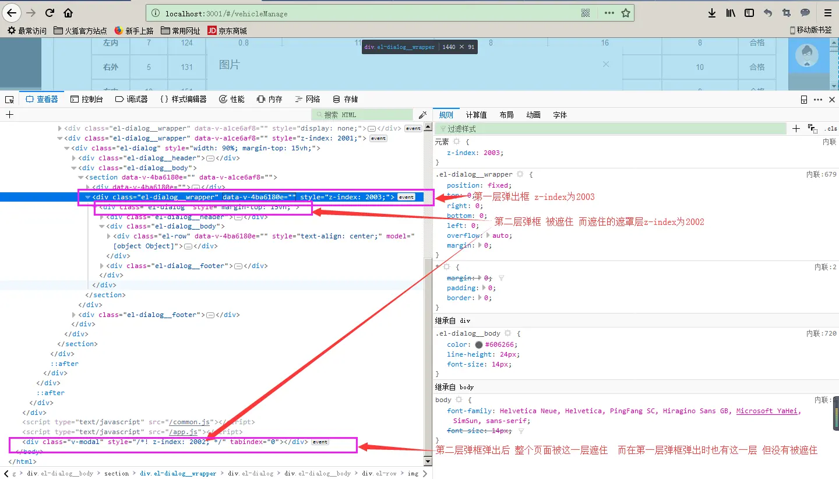Collapse the el-dialog width: 90% node
The image size is (839, 479).
click(x=66, y=148)
